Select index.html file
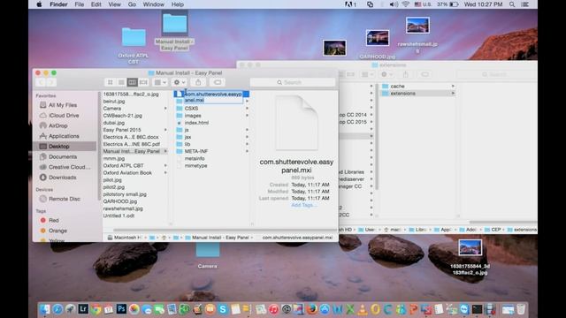 click(x=196, y=123)
